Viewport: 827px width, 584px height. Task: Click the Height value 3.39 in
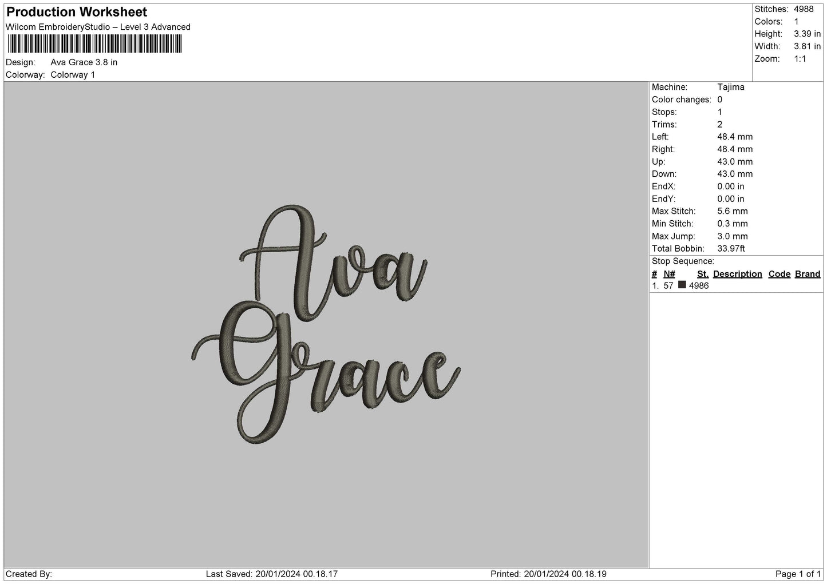click(807, 34)
